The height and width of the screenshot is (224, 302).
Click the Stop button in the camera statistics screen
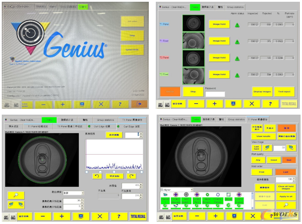point(193,91)
